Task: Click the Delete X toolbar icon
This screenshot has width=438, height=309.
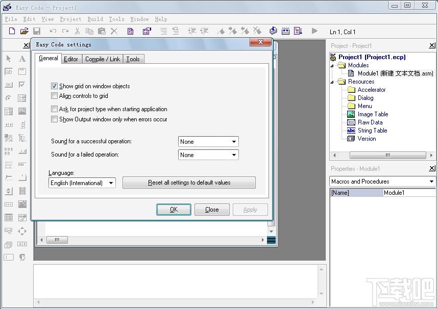Action: coord(114,31)
